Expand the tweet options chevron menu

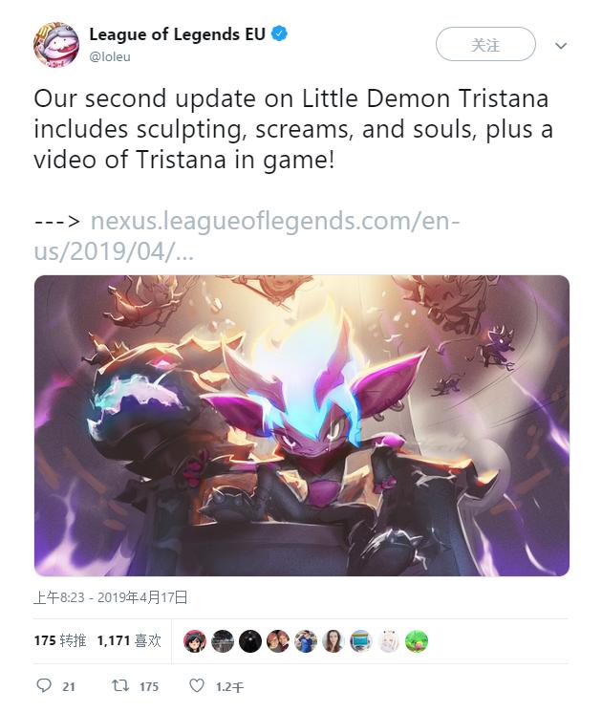[x=561, y=46]
